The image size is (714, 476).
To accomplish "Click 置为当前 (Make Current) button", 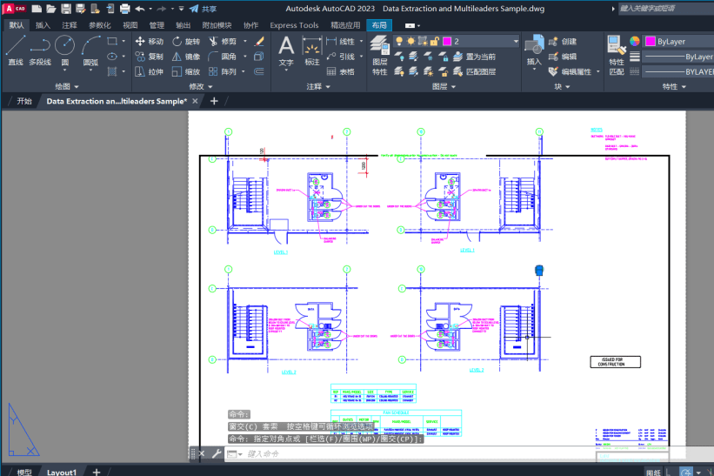I will pyautogui.click(x=475, y=57).
